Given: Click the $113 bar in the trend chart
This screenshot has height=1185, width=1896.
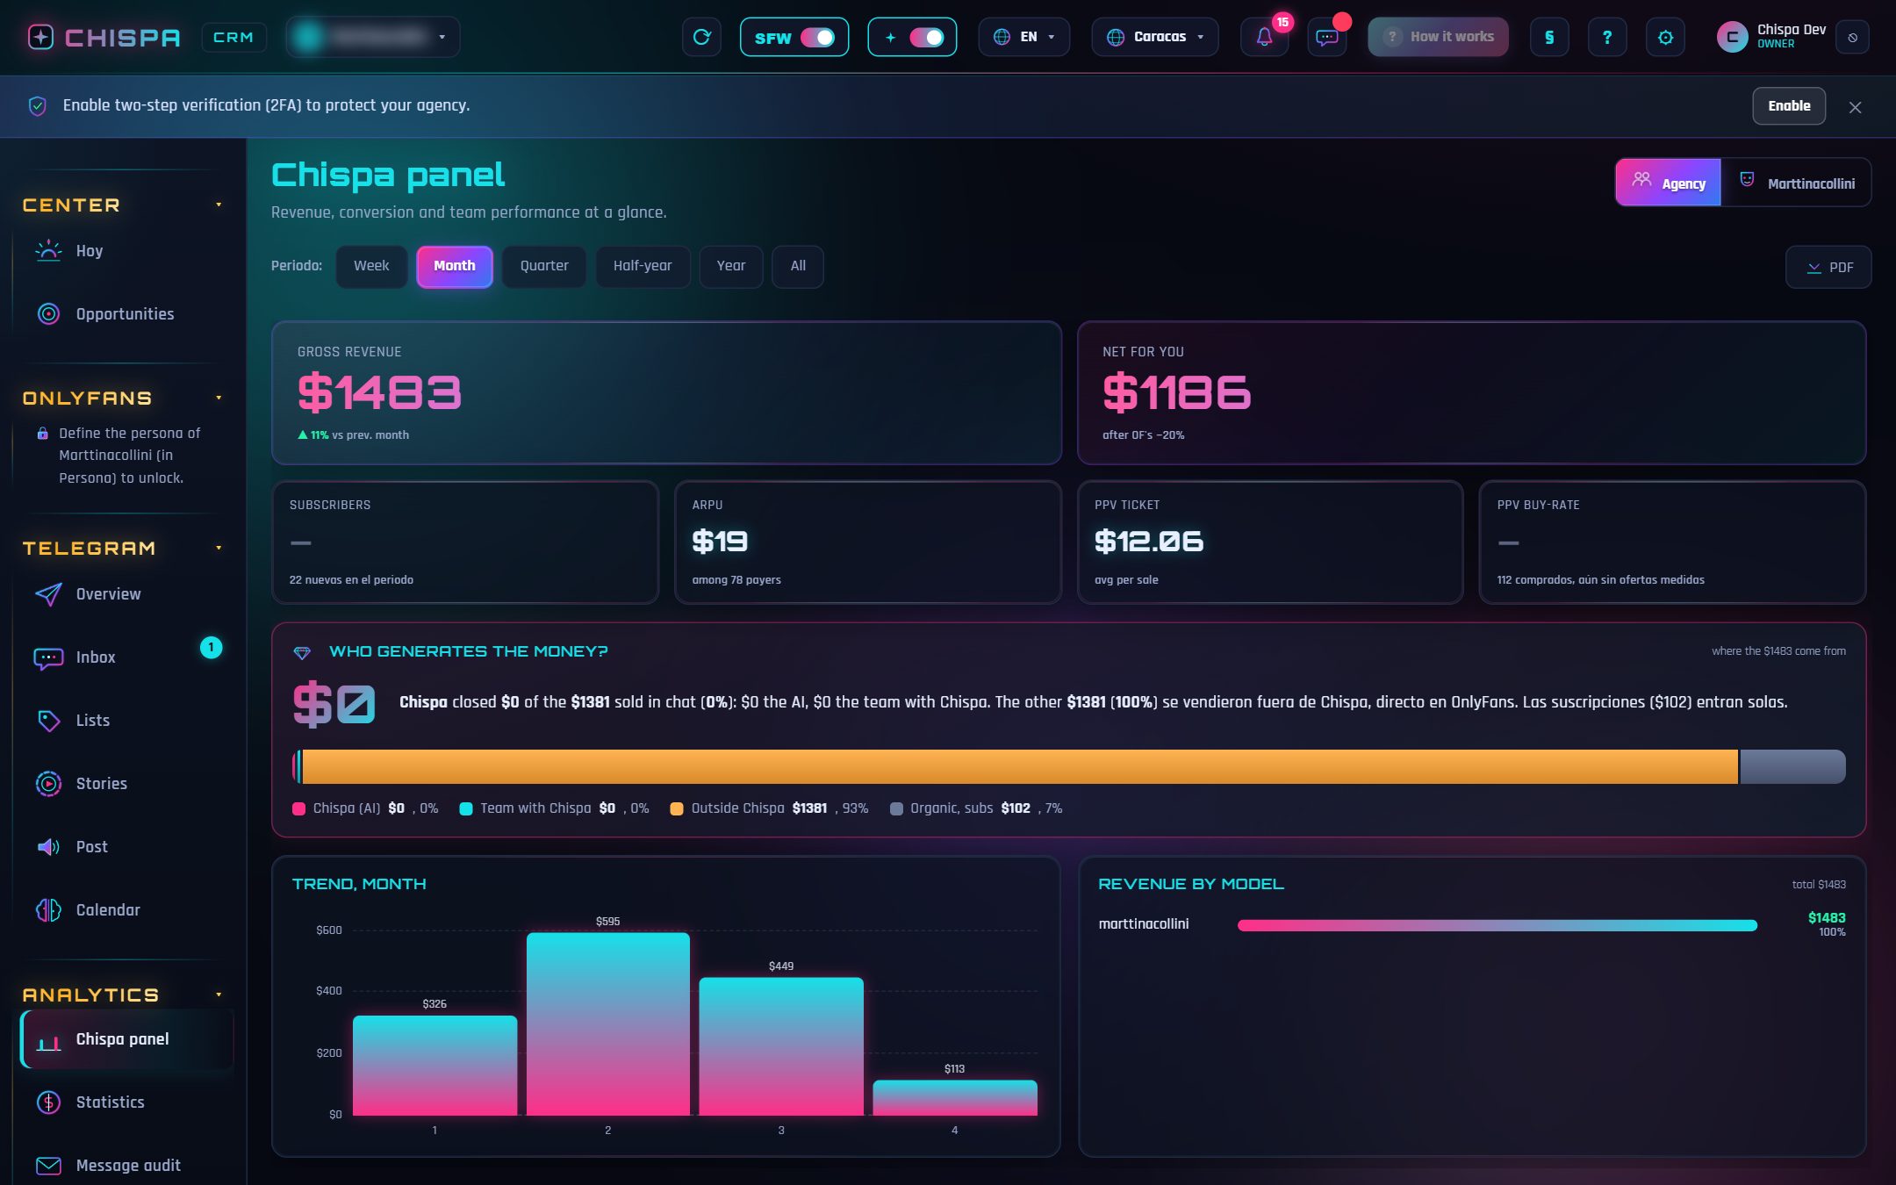Looking at the screenshot, I should (x=955, y=1098).
